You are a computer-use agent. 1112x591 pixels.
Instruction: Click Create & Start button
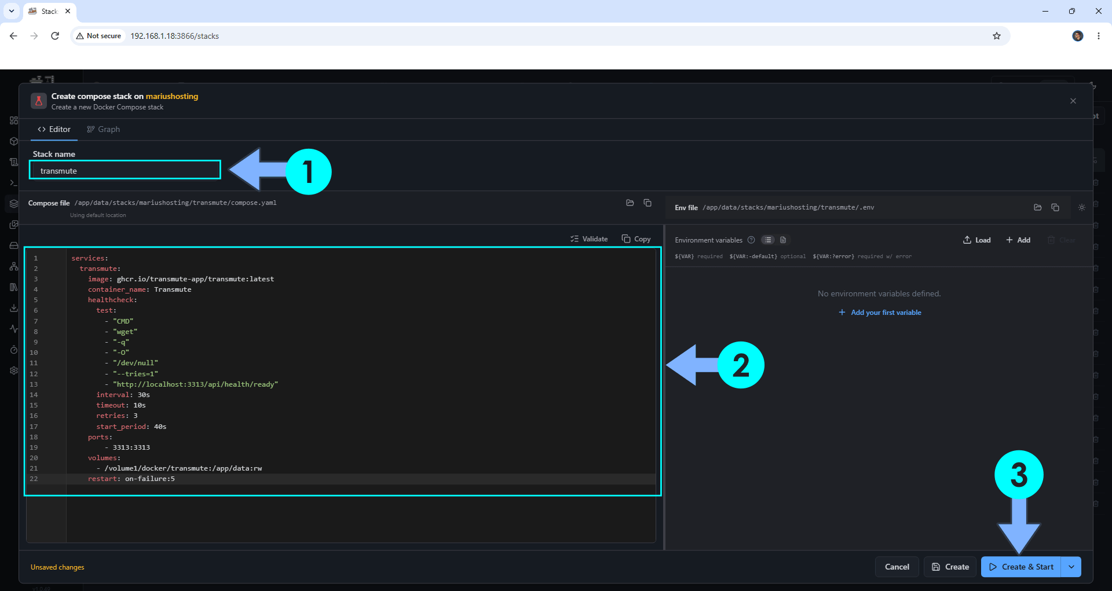point(1021,567)
